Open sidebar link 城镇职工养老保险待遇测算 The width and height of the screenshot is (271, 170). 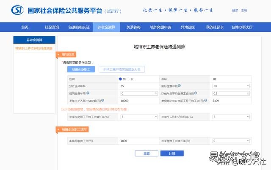click(x=34, y=48)
